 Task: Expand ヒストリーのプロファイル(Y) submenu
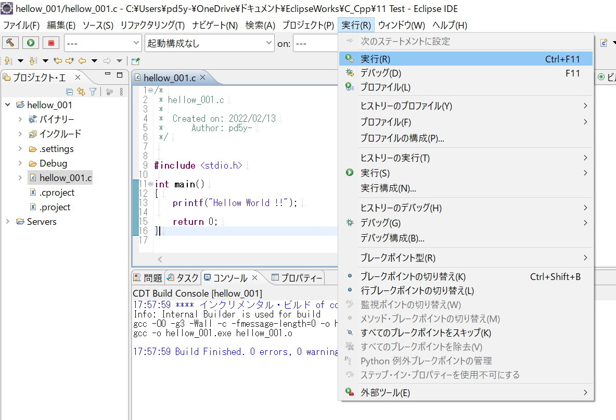pyautogui.click(x=466, y=106)
